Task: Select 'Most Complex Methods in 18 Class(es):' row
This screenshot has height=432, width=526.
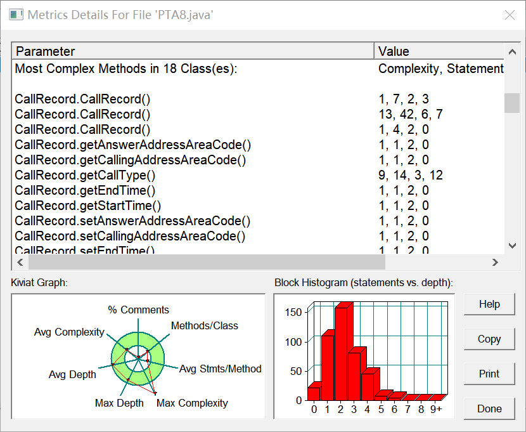Action: click(259, 69)
